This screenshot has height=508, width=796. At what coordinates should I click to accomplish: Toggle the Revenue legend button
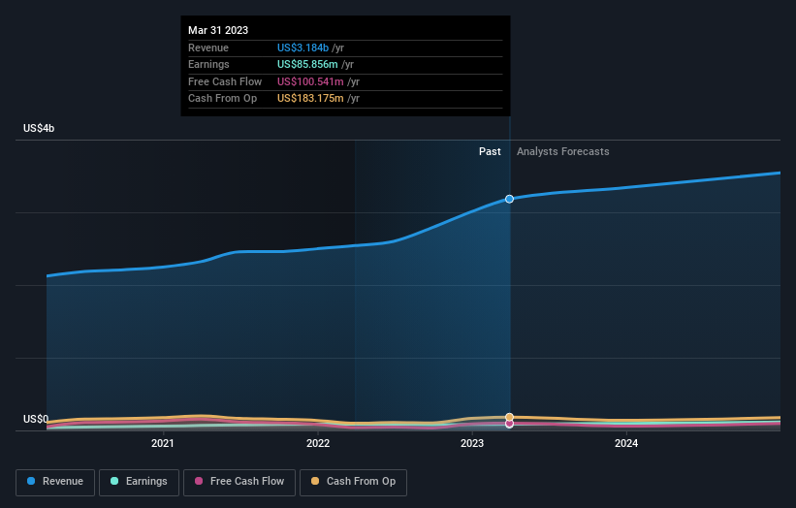(55, 482)
